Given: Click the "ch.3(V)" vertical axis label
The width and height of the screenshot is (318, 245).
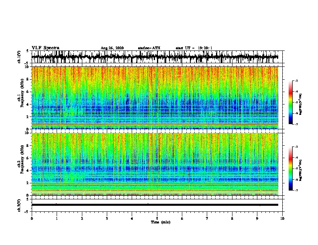Looking at the screenshot, I should click(19, 206).
